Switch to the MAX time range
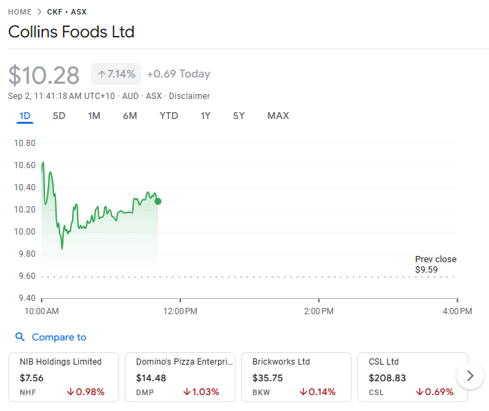The image size is (489, 411). tap(278, 116)
